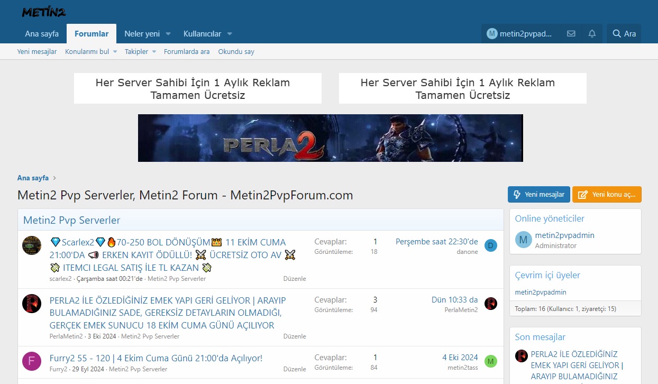658x384 pixels.
Task: Go to the Ana sayfa tab
Action: [42, 34]
